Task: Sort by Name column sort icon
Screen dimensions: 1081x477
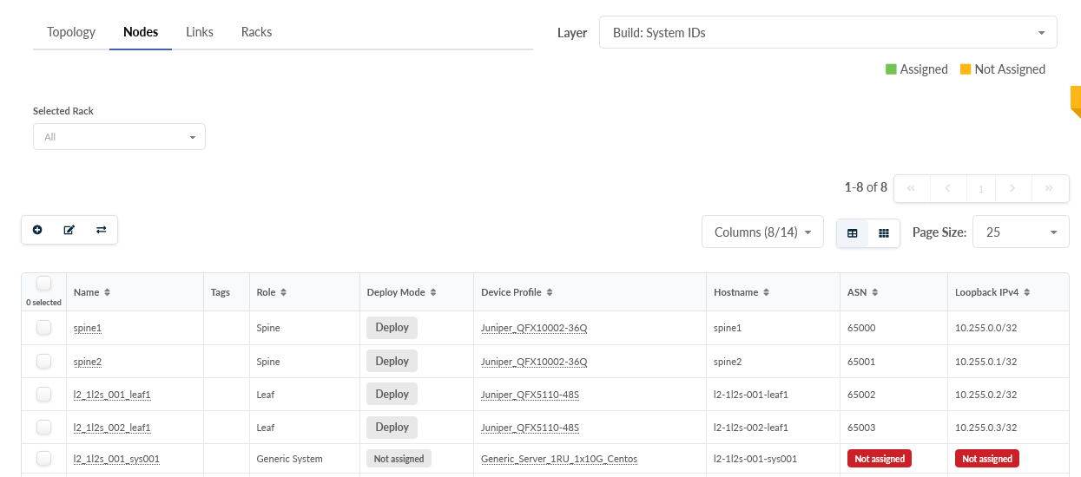Action: point(108,293)
